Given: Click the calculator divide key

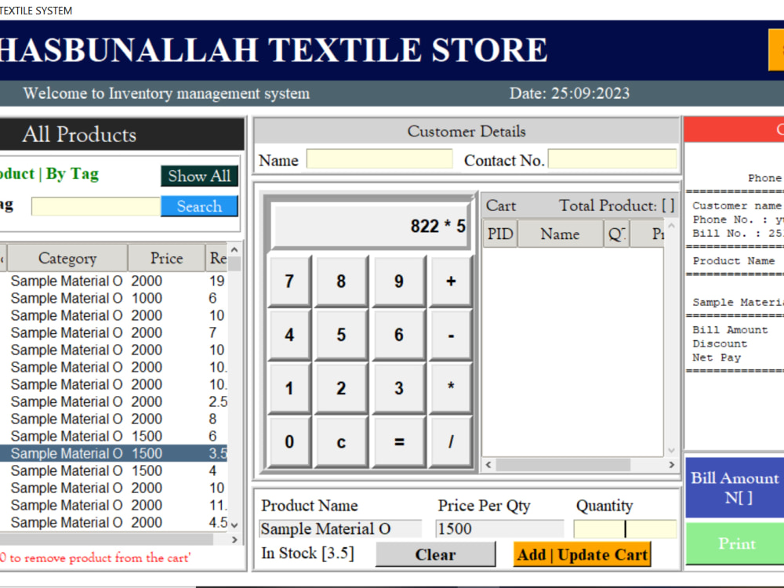Looking at the screenshot, I should coord(451,442).
